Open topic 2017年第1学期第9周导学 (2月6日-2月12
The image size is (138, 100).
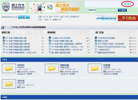(x=21, y=52)
